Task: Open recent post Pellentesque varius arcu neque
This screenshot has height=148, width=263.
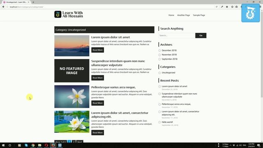Action: (x=176, y=104)
